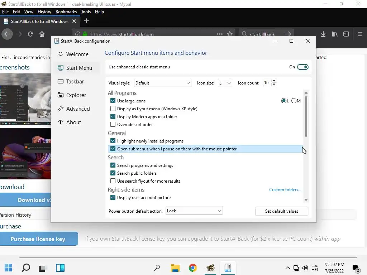The width and height of the screenshot is (367, 275).
Task: Open the browser hamburger menu
Action: pos(360,34)
